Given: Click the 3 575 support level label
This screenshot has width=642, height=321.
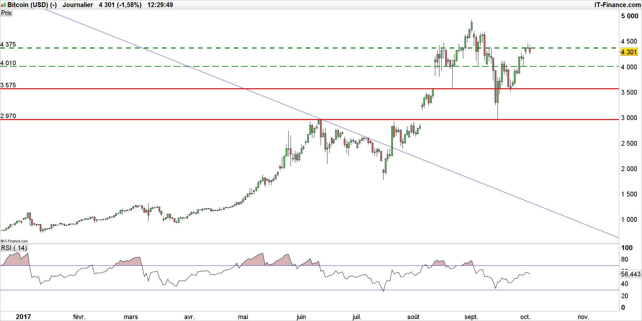Looking at the screenshot, I should point(8,85).
